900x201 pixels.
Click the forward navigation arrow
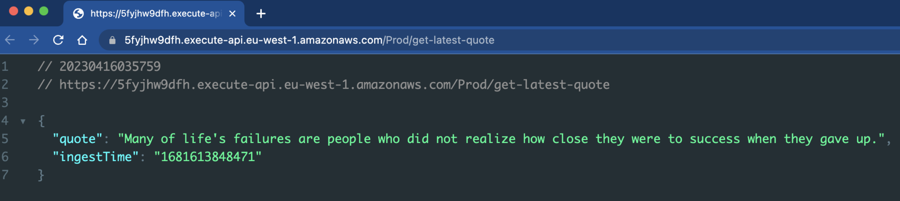[34, 40]
